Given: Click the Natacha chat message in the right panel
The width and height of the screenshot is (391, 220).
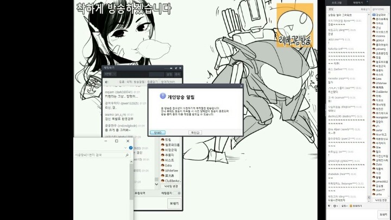Looking at the screenshot, I should (346, 56).
